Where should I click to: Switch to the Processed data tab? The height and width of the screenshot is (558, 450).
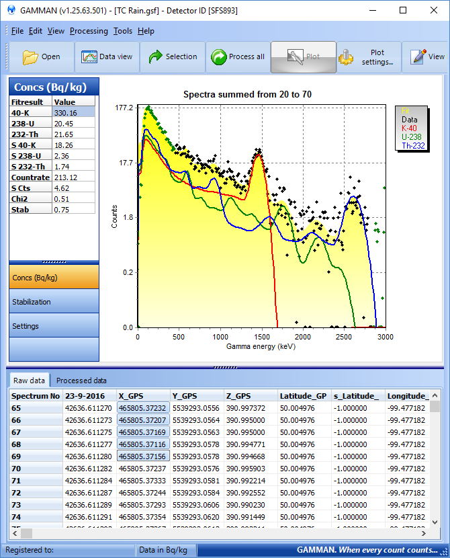pyautogui.click(x=81, y=381)
